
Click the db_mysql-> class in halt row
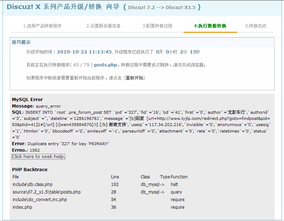click(153, 185)
